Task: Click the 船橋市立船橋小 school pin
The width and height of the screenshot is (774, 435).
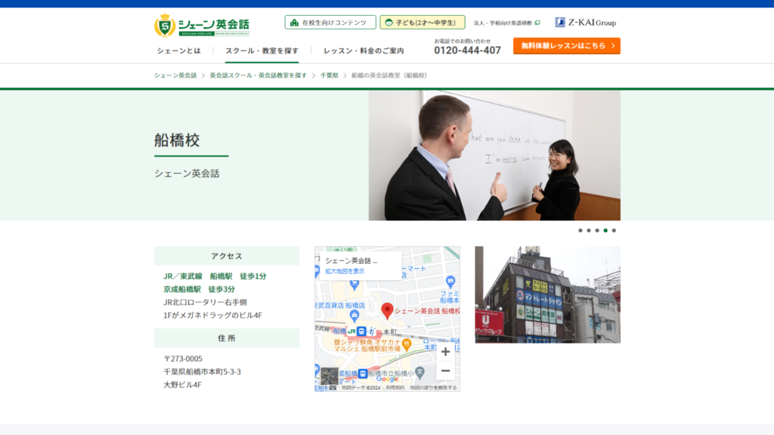Action: pos(420,372)
